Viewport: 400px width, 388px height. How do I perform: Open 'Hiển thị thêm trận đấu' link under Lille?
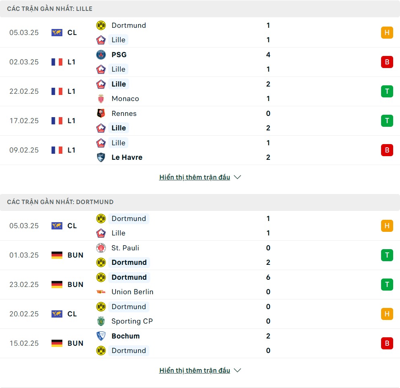(195, 177)
